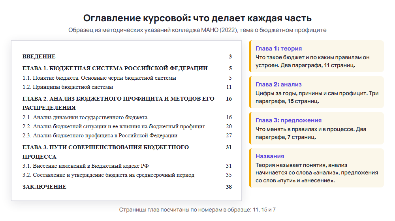Select the ЗАКЛЮЧЕНИЕ row
The image size is (395, 221).
[x=127, y=187]
